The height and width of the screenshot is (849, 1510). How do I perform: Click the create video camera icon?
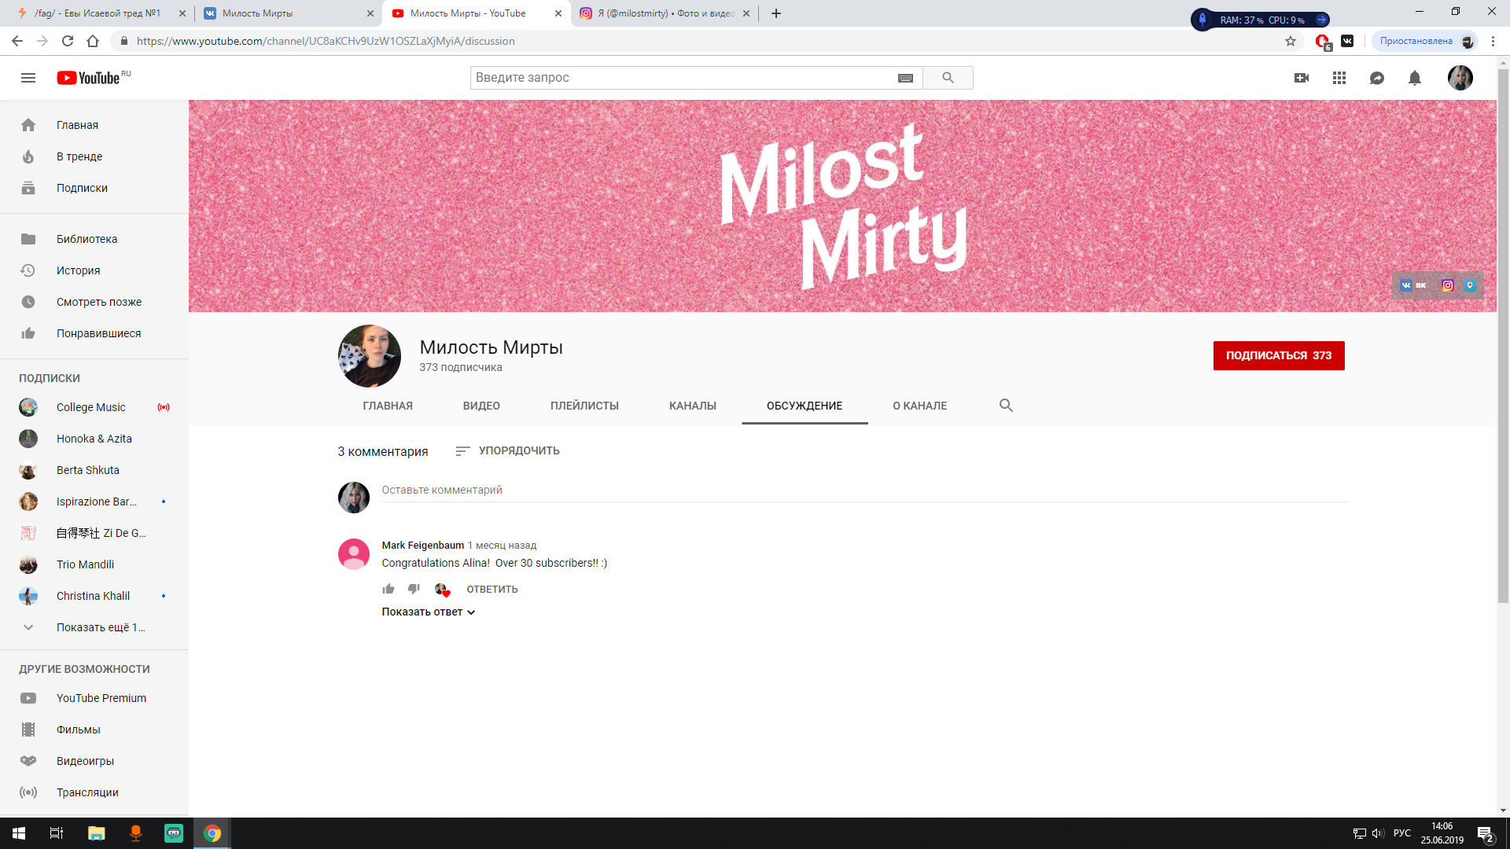(x=1302, y=78)
